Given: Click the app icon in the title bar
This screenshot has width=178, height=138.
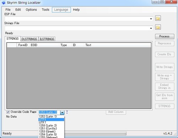Looking at the screenshot, I should pyautogui.click(x=4, y=3).
